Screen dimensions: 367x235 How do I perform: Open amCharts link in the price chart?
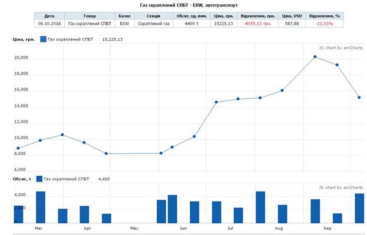tap(338, 48)
